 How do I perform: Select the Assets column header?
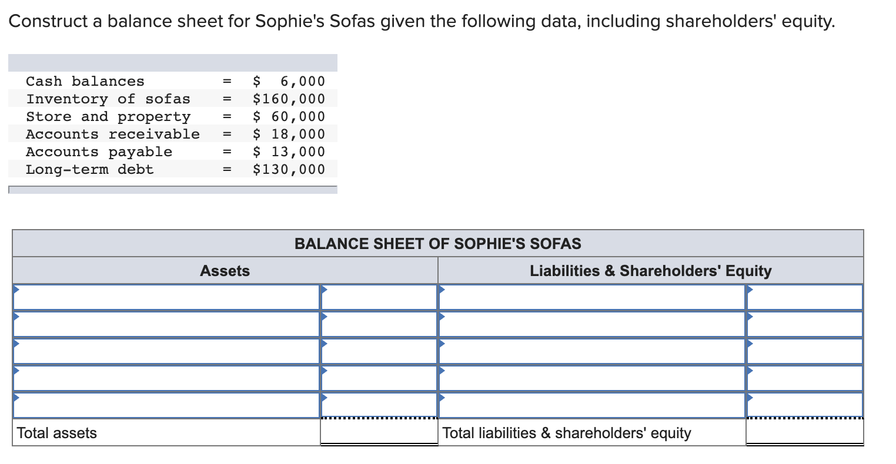[225, 271]
